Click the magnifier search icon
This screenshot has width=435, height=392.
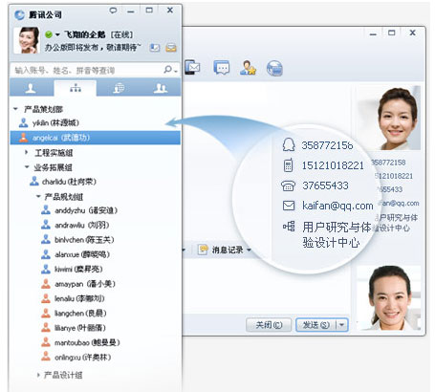[167, 70]
